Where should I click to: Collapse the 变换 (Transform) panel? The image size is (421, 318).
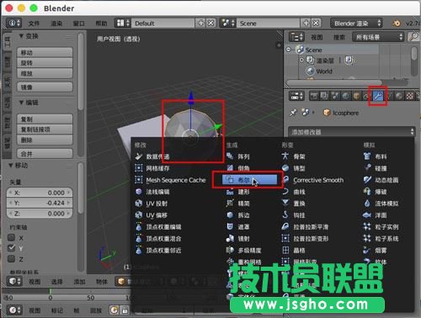click(21, 36)
